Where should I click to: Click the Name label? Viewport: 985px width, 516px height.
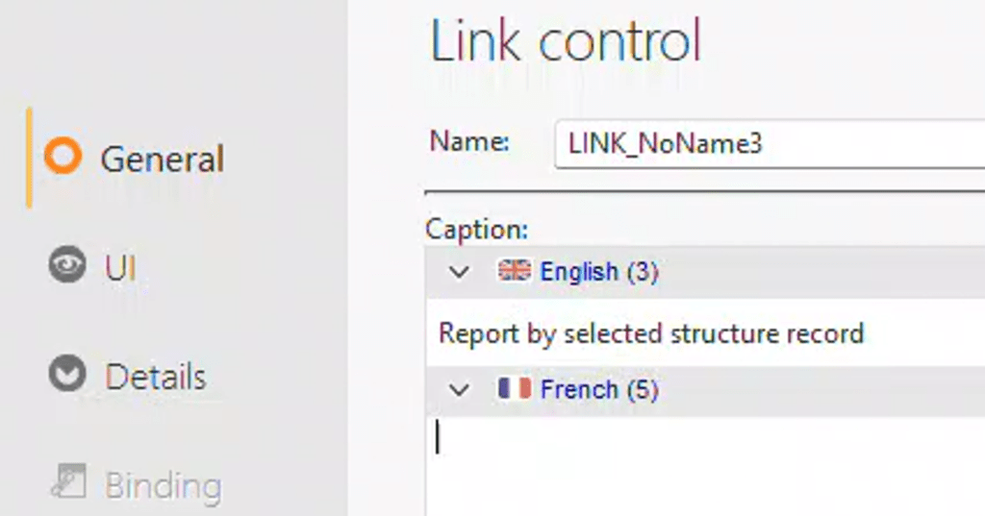click(469, 142)
